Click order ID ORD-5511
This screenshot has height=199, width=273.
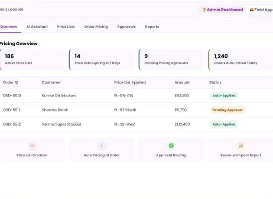(x=11, y=110)
